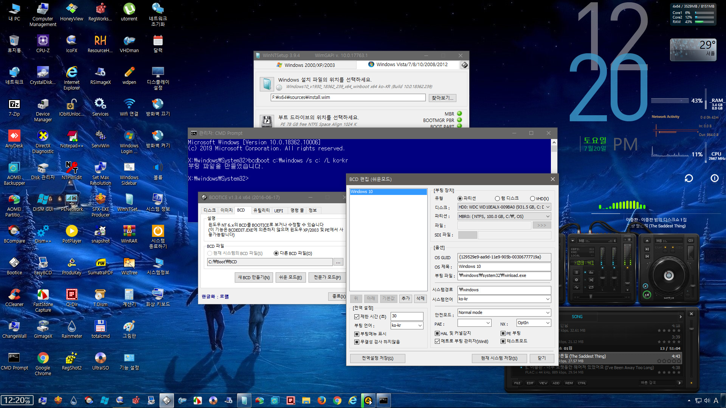Click the Firefox icon in the taskbar
726x408 pixels.
321,400
